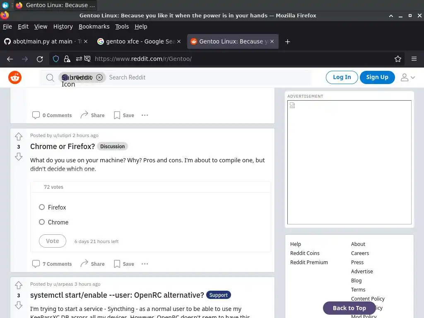This screenshot has width=424, height=318.
Task: Click the Log In button
Action: point(342,77)
